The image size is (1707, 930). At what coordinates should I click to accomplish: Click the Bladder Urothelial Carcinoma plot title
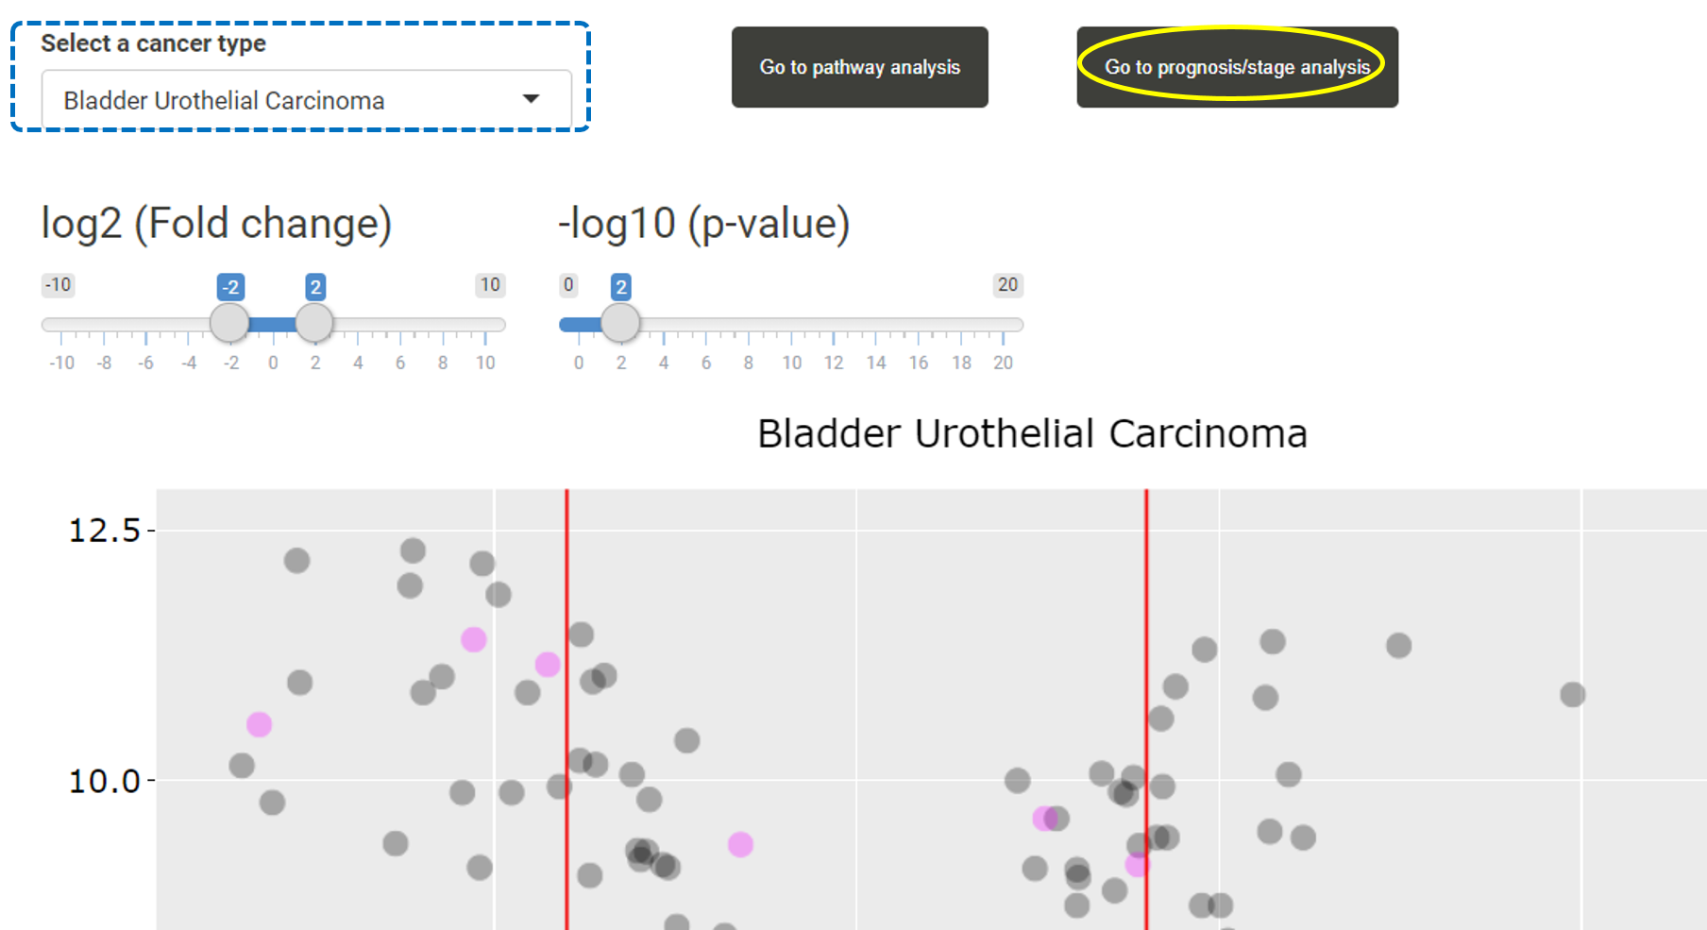point(1032,434)
